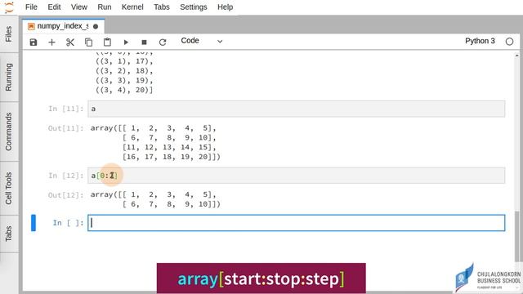Copy the selected cells icon
Viewport: 523px width, 294px height.
(89, 42)
